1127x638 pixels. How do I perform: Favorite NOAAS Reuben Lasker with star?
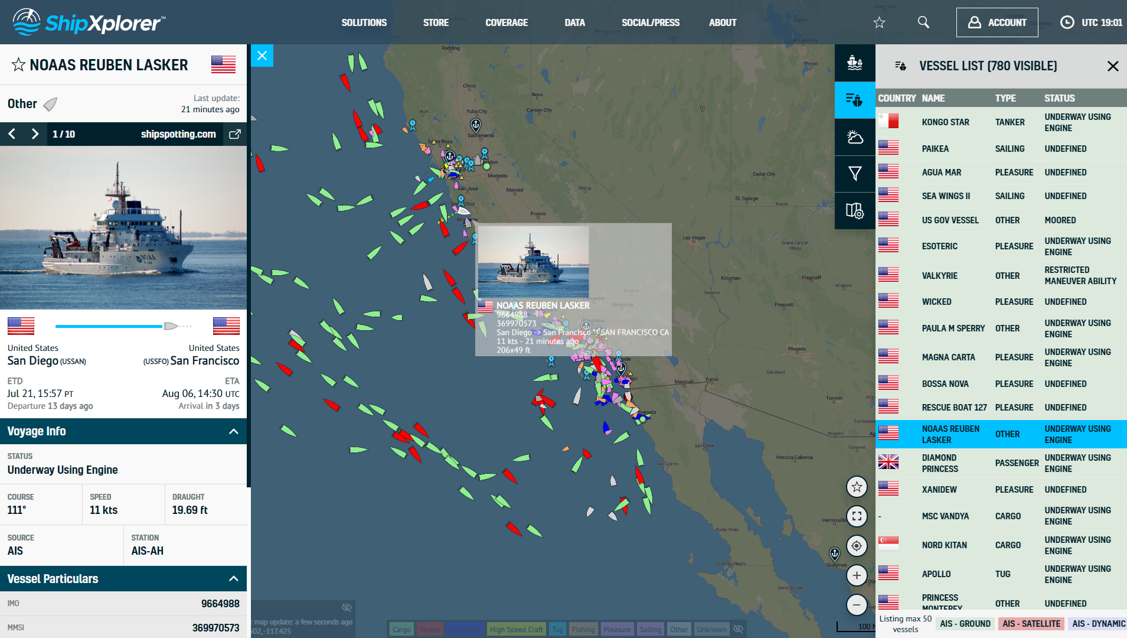[18, 65]
